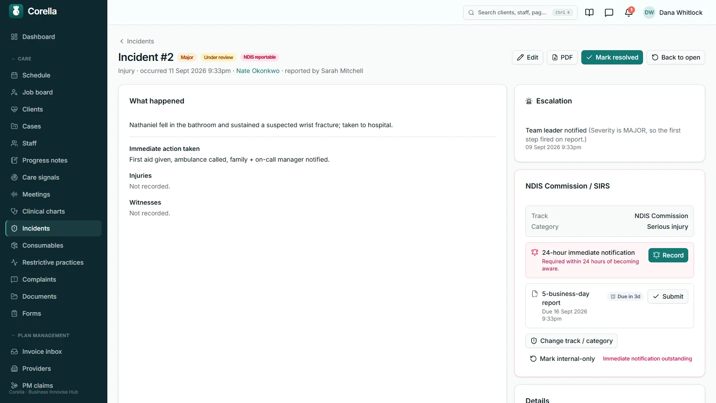
Task: Collapse the CARE sidebar section
Action: click(x=21, y=59)
